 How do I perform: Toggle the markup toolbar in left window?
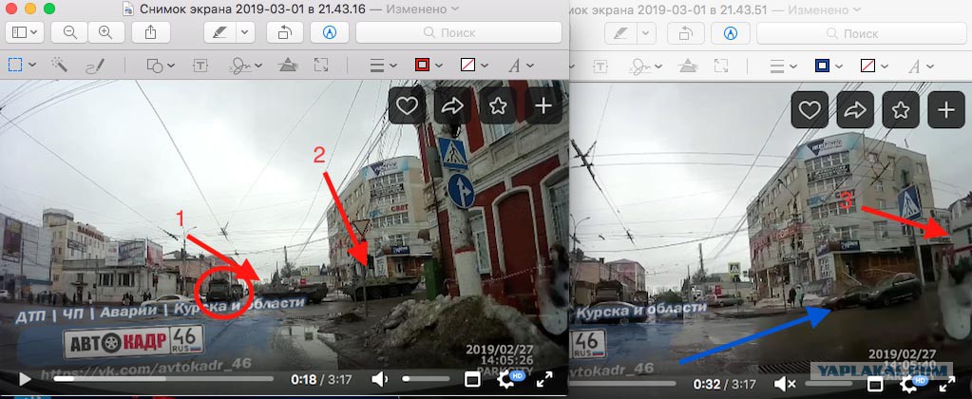[x=330, y=33]
